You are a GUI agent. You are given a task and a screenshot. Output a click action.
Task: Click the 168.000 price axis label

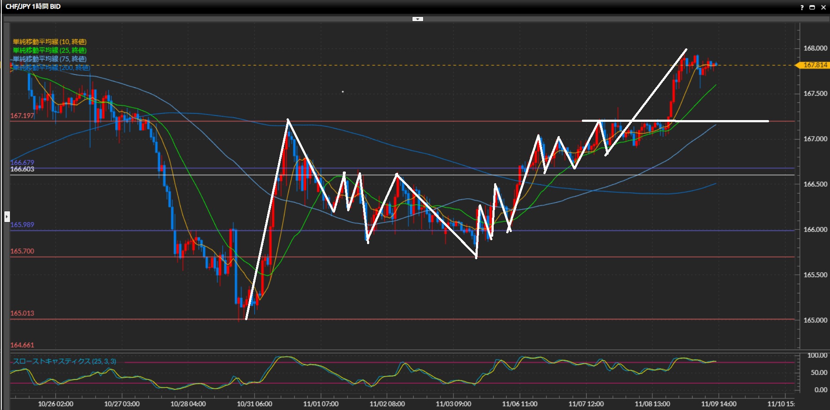click(x=815, y=48)
